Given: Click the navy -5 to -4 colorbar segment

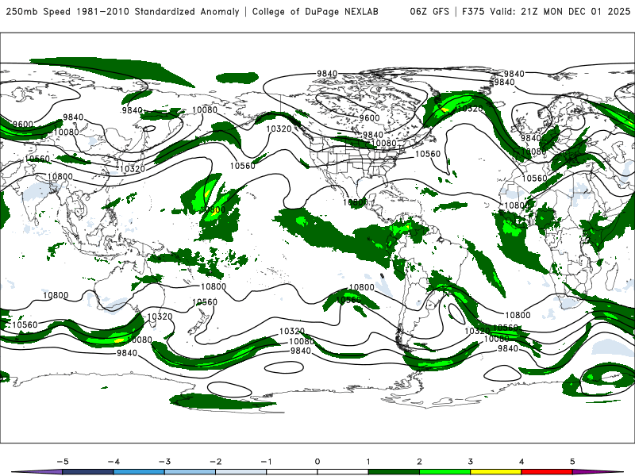Looking at the screenshot, I should [x=88, y=472].
